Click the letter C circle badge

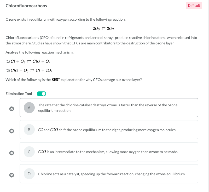[x=29, y=152]
